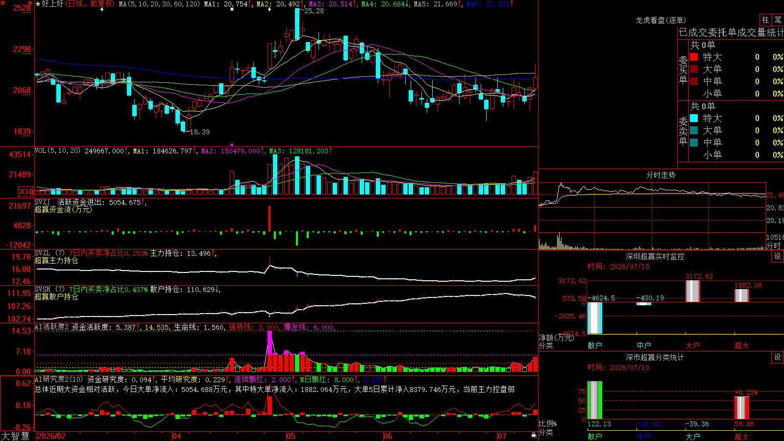The width and height of the screenshot is (784, 441).
Task: Click the X10 volume scale marker
Action: (x=26, y=192)
